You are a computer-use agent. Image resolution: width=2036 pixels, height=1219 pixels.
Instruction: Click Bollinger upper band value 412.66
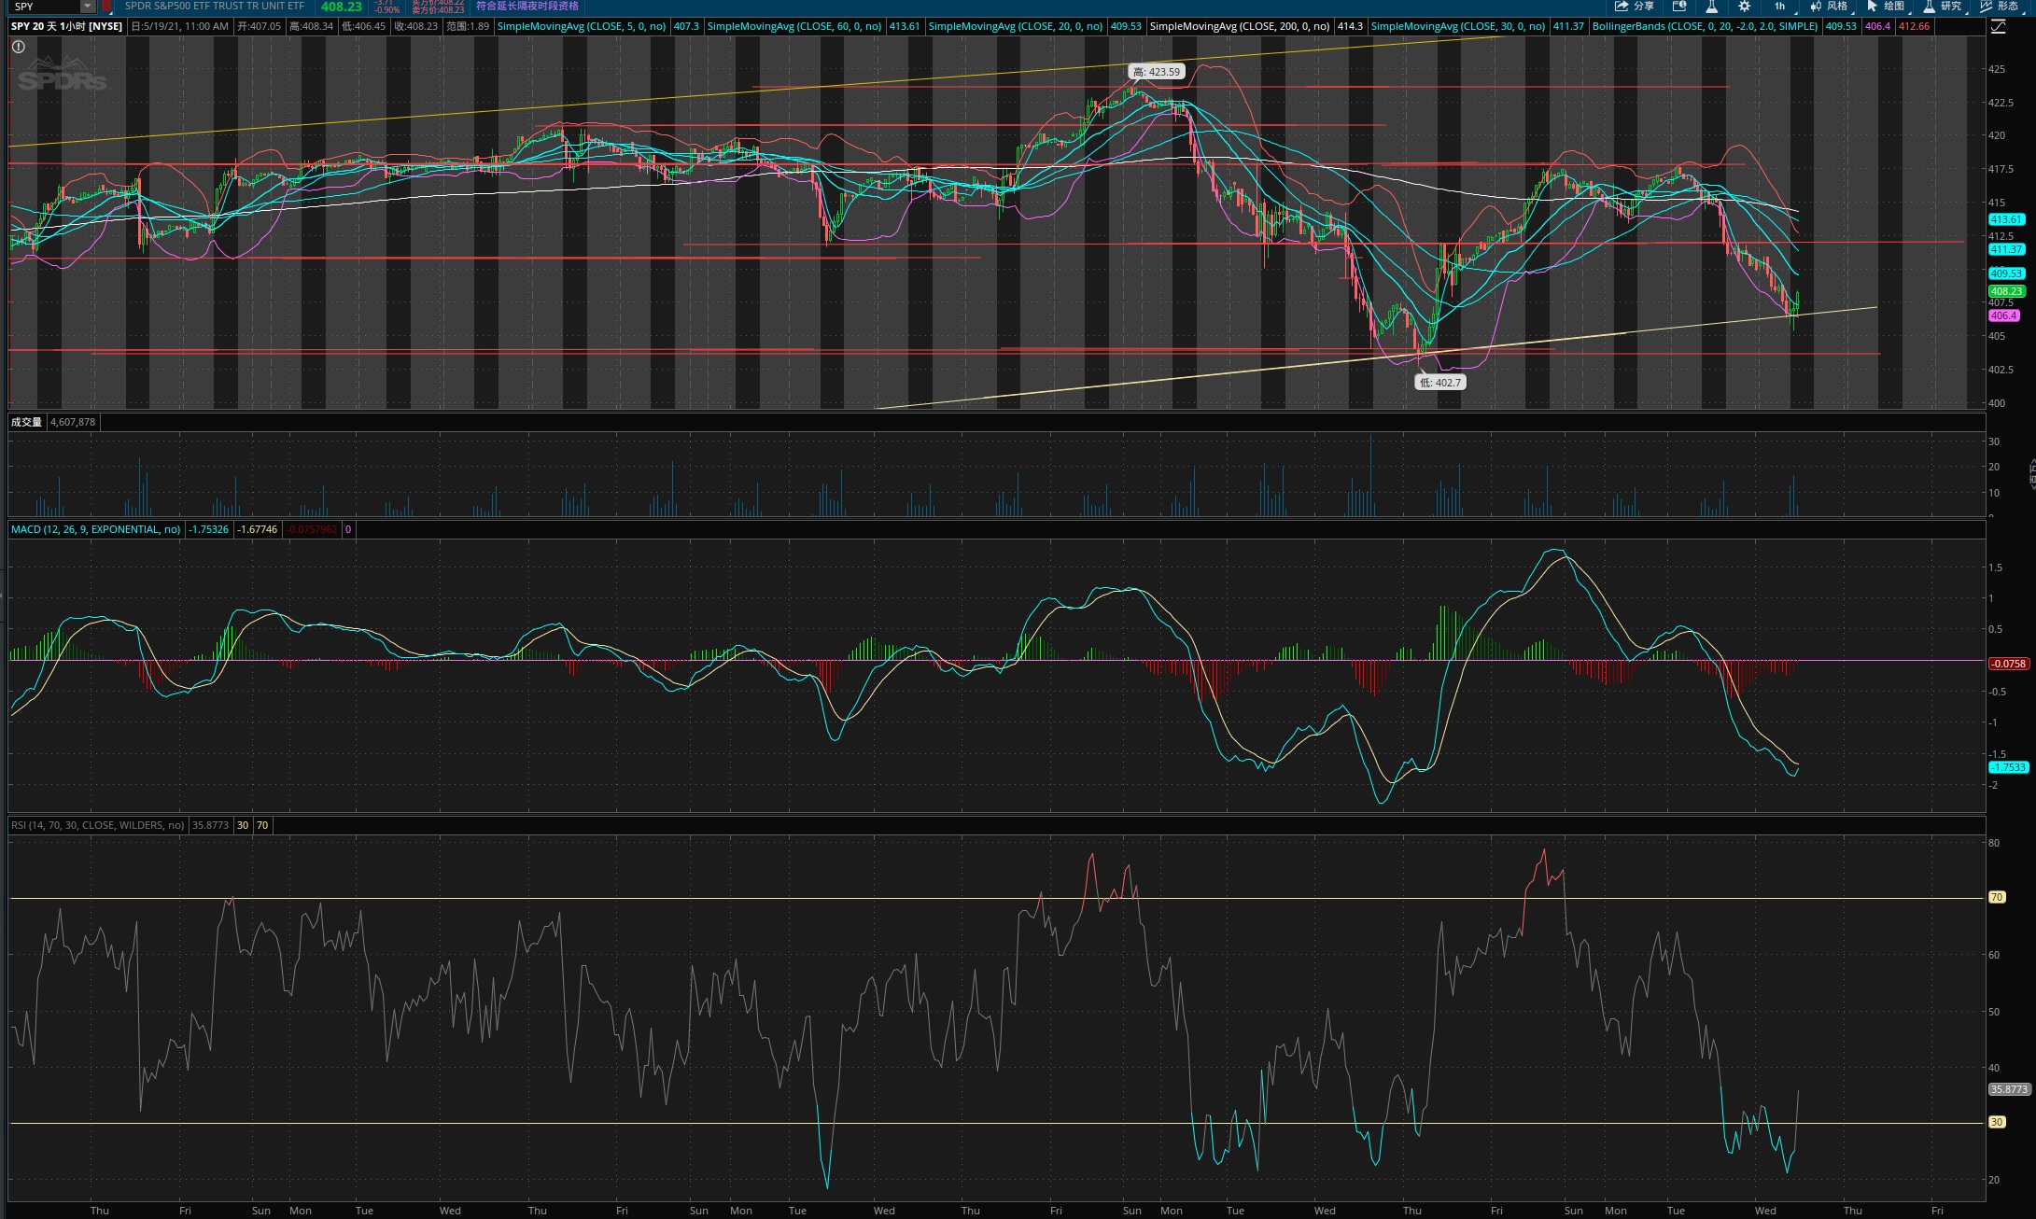[1914, 26]
